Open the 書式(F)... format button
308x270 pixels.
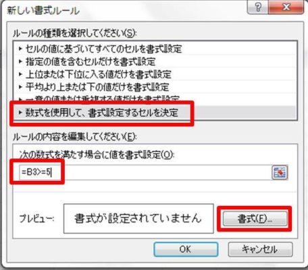pyautogui.click(x=255, y=219)
